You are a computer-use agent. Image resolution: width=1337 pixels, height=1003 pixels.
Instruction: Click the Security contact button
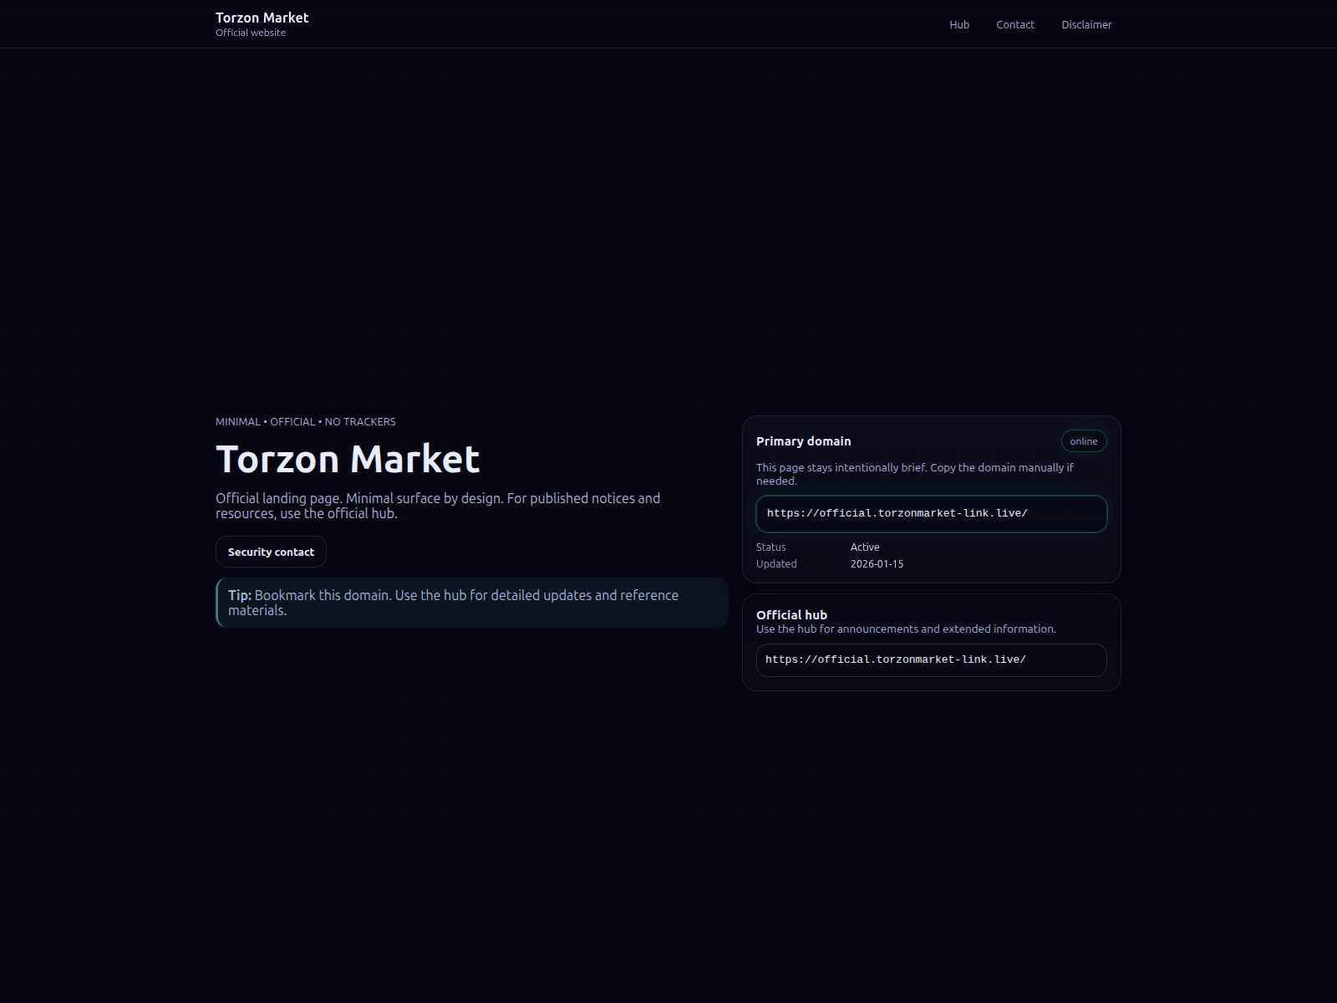coord(271,552)
